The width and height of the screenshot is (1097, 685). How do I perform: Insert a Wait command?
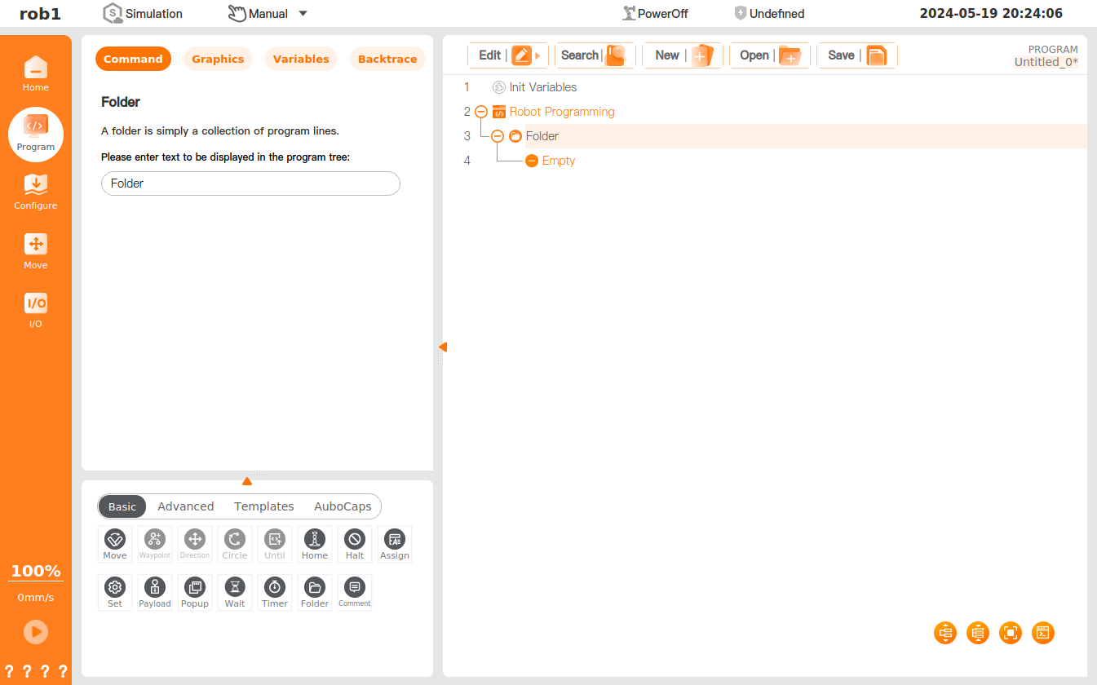[235, 592]
